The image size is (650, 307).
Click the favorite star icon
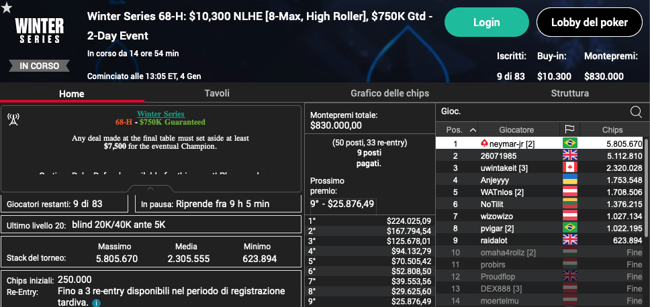point(7,7)
